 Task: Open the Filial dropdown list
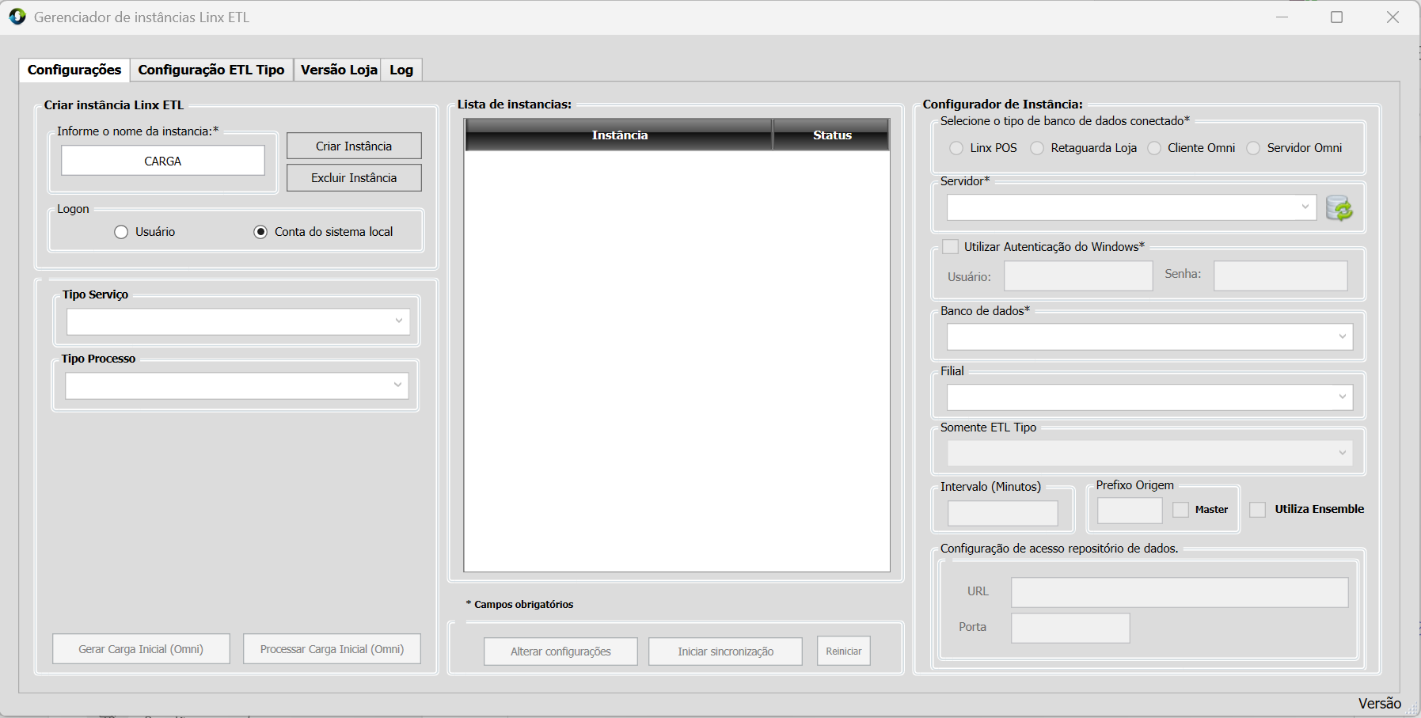(1150, 397)
